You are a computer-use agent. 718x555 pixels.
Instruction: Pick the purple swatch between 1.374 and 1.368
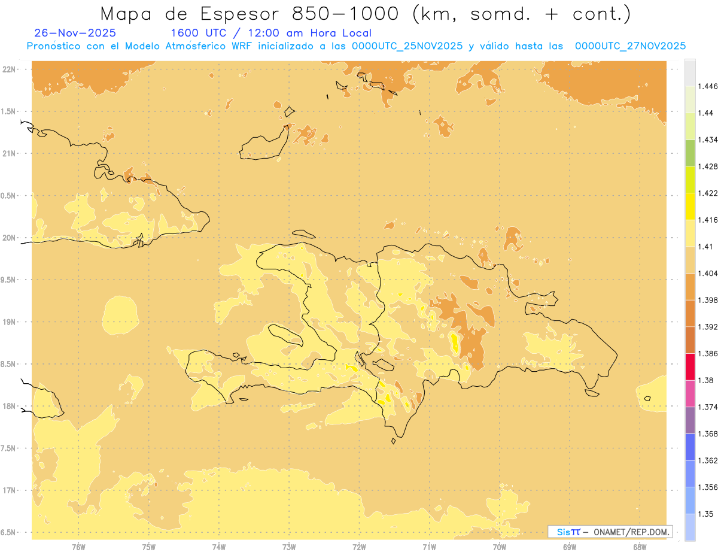coord(690,420)
